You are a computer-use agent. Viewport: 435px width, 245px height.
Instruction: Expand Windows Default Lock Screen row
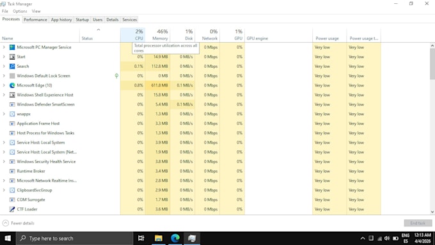[x=4, y=75]
